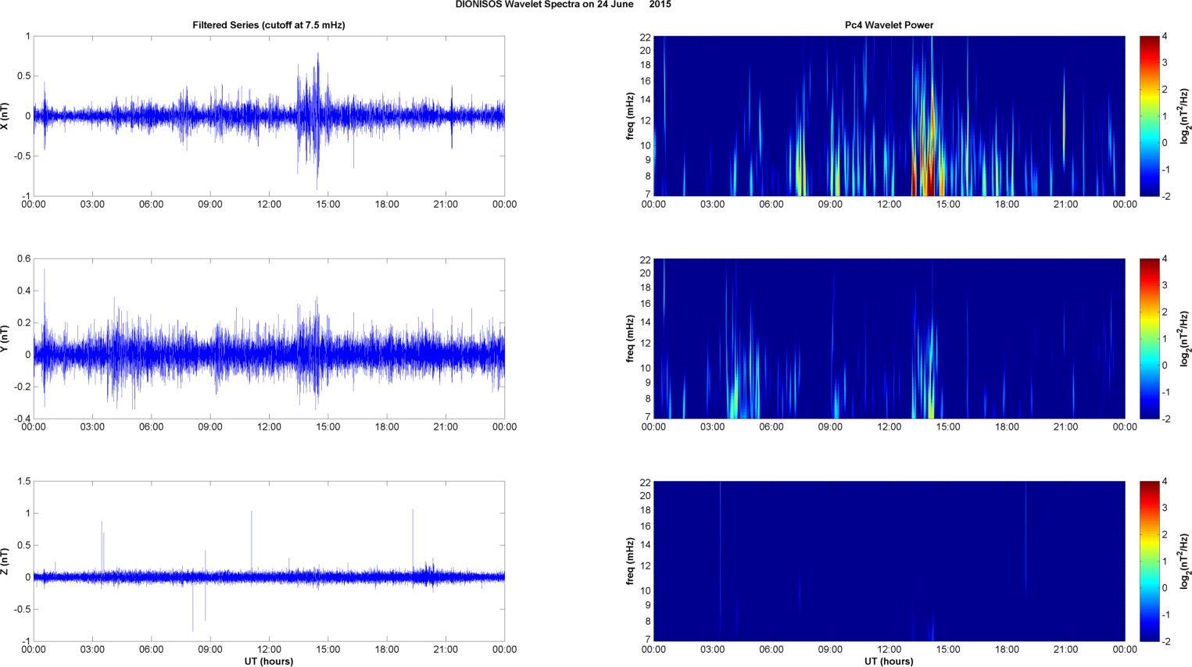Click the 0.6 tick on the Y axis
This screenshot has width=1192, height=667.
click(x=23, y=259)
